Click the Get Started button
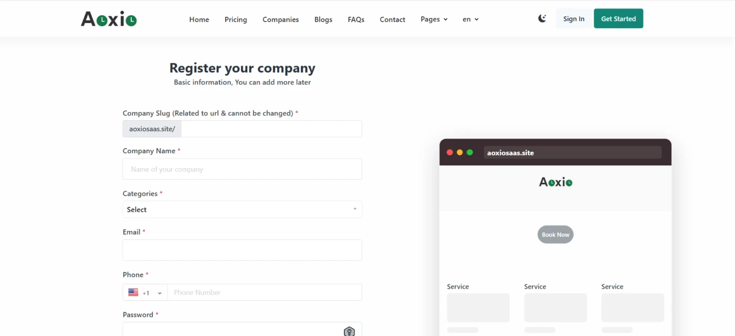The image size is (735, 336). point(618,18)
